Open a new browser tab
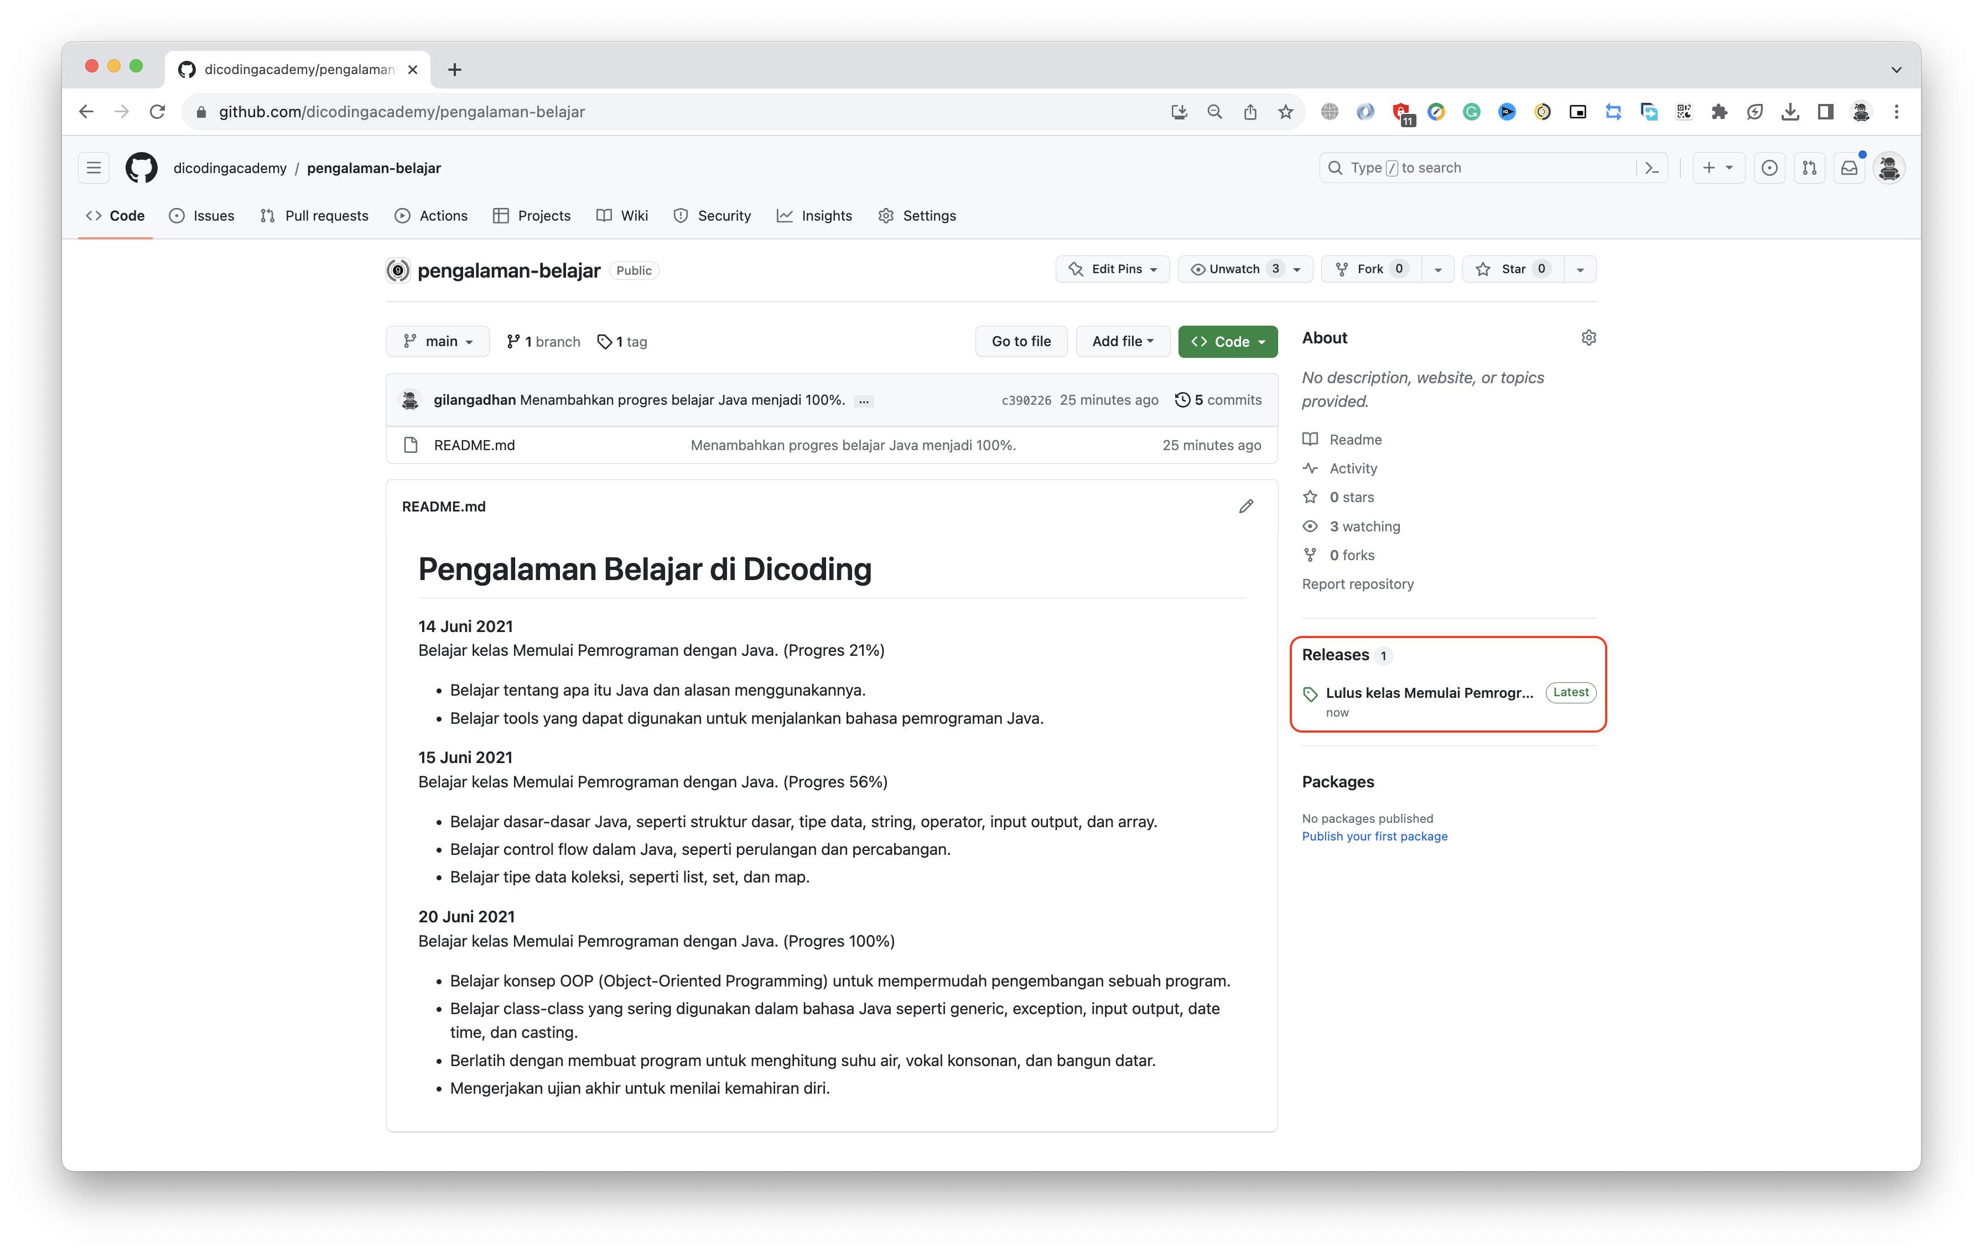Screen dimensions: 1983x1253 455,69
